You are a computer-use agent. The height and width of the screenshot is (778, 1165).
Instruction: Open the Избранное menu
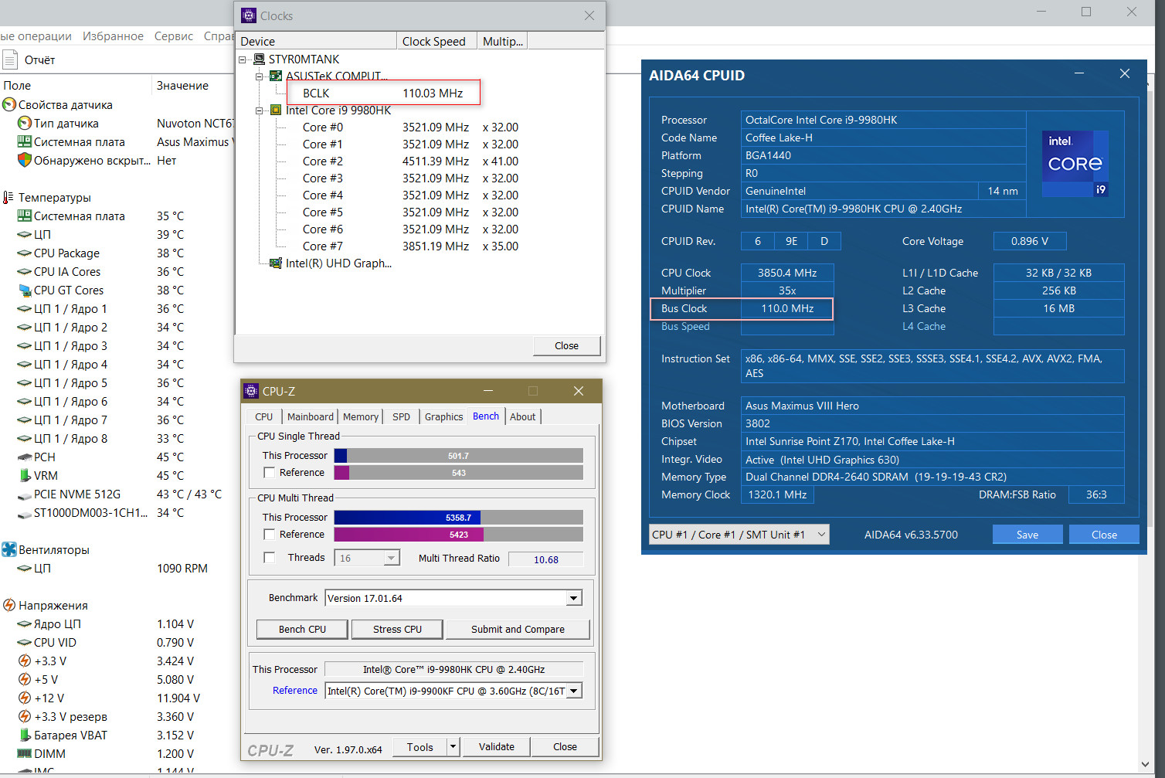click(113, 36)
